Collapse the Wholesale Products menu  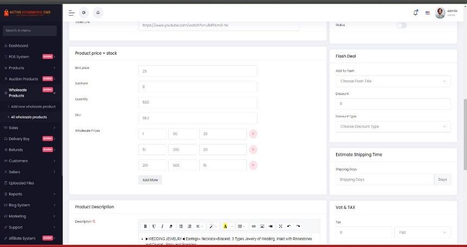pyautogui.click(x=30, y=93)
